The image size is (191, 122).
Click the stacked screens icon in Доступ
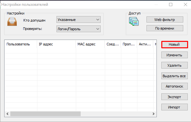pos(134,21)
